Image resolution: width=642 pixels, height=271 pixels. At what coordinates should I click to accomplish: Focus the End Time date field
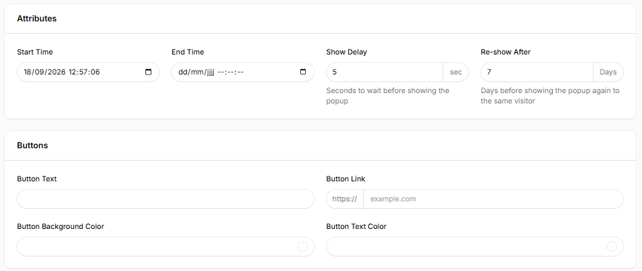[x=243, y=72]
